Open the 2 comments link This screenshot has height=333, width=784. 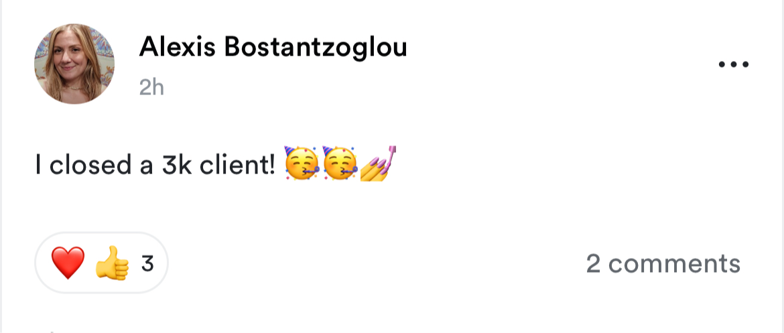coord(663,263)
